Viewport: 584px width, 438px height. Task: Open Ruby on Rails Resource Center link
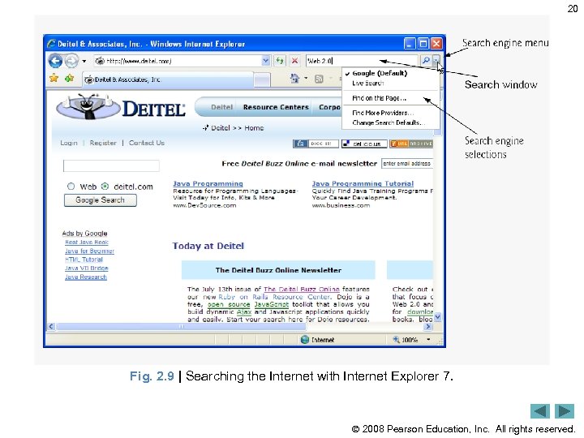click(x=274, y=297)
